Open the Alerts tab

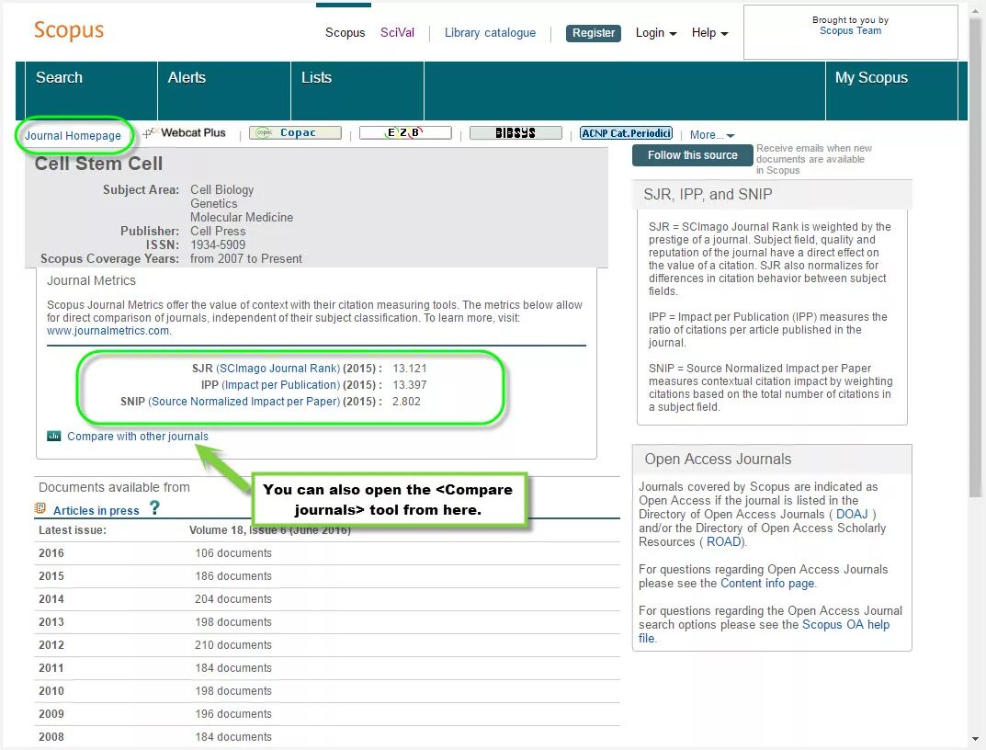pyautogui.click(x=224, y=91)
